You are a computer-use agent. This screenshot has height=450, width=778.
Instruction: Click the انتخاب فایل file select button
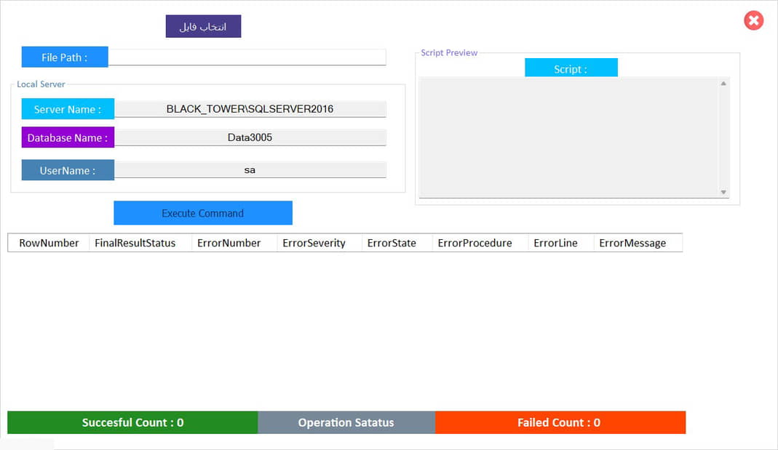click(203, 26)
